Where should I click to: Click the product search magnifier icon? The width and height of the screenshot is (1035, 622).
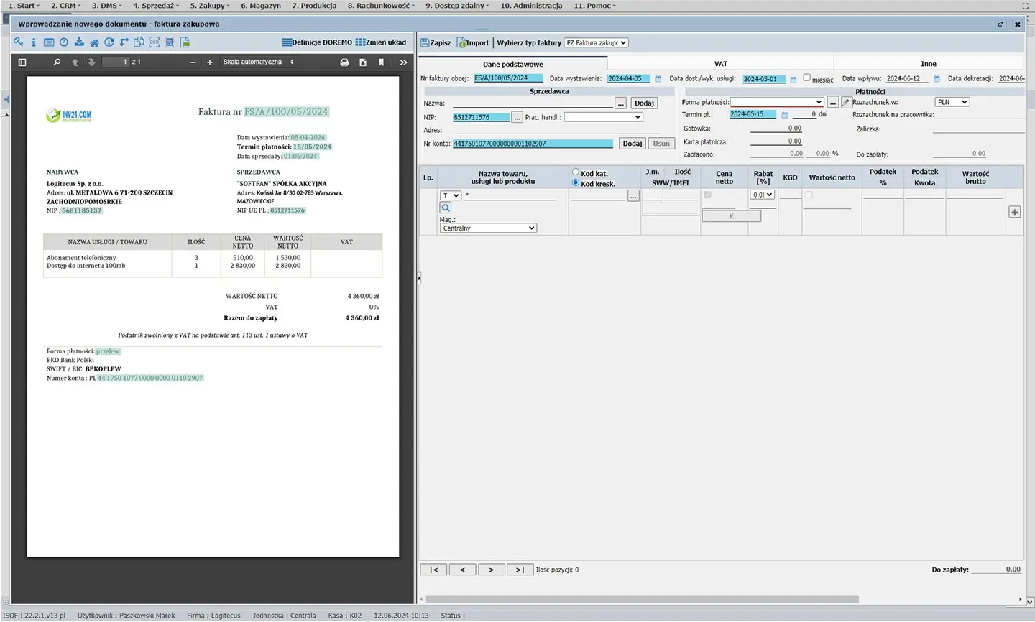(446, 208)
